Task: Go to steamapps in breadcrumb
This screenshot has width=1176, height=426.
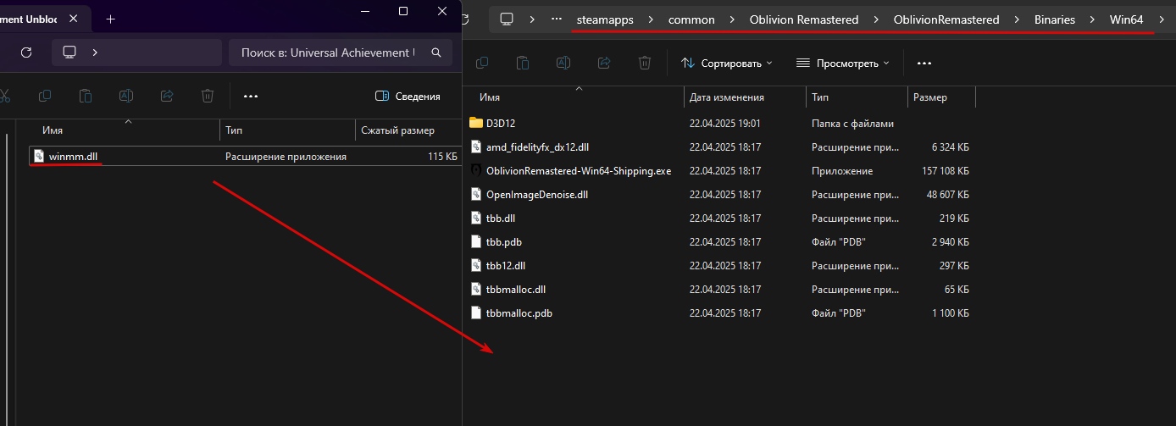Action: pos(605,19)
